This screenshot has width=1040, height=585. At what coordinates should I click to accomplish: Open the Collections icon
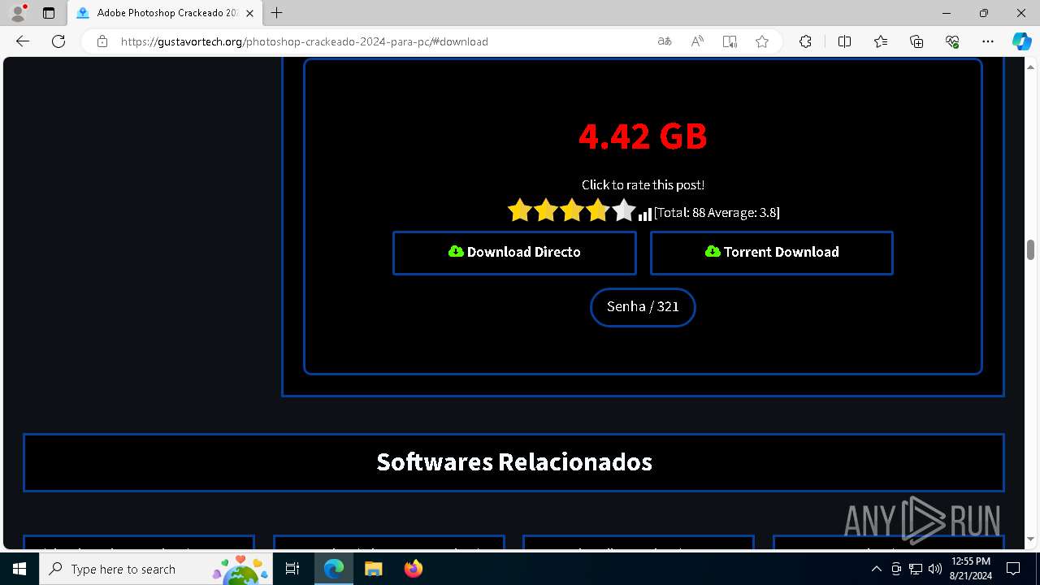pos(916,41)
